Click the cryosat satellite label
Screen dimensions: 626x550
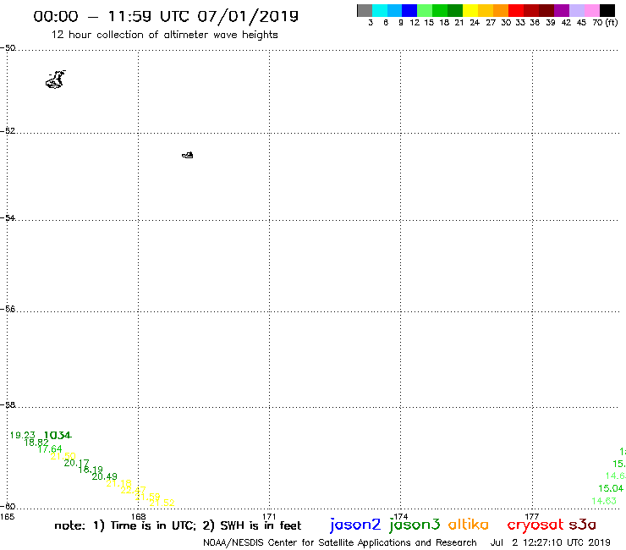535,525
